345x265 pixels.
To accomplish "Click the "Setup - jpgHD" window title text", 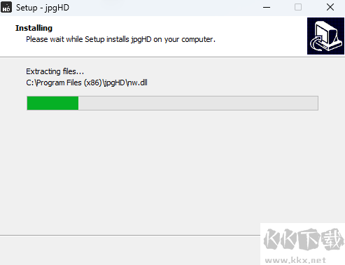I will 43,8.
